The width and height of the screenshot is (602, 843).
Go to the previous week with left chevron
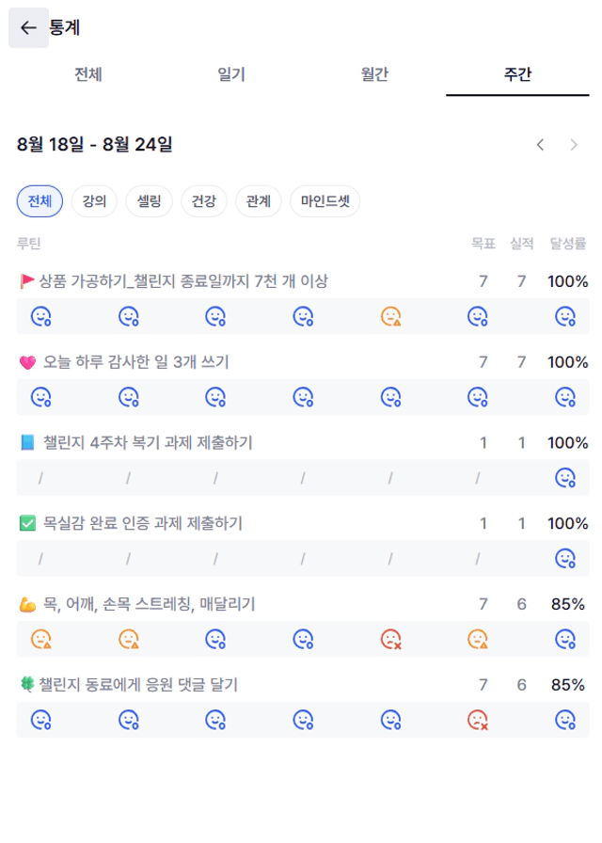pos(540,145)
